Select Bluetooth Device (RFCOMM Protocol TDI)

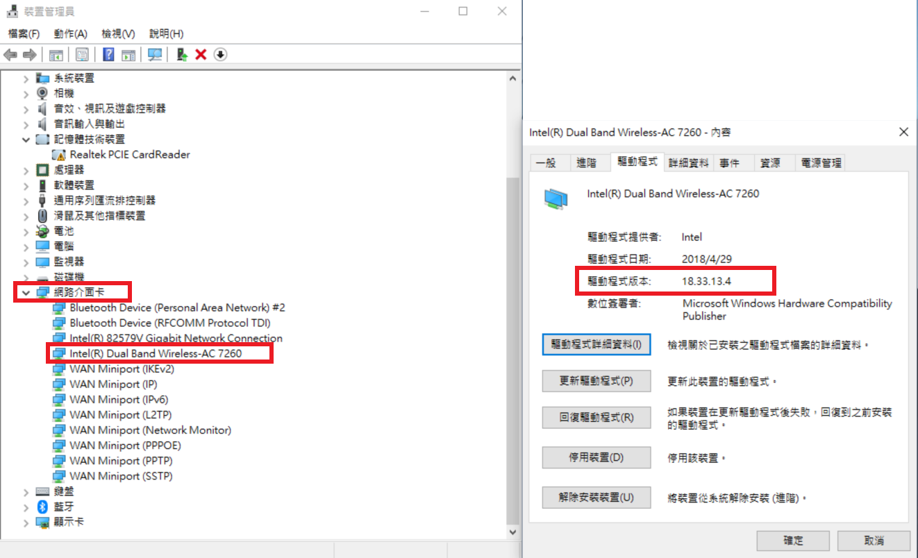click(x=170, y=323)
